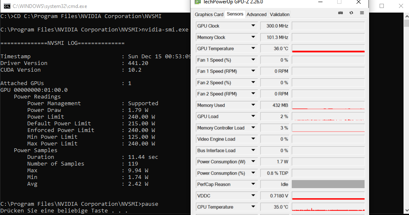Click the VDDC history graph

point(328,196)
